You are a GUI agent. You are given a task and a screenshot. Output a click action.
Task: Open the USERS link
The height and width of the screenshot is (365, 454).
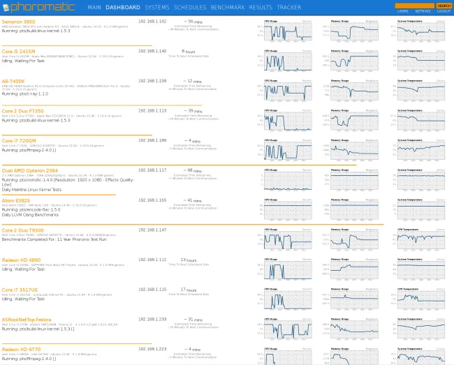click(x=403, y=11)
